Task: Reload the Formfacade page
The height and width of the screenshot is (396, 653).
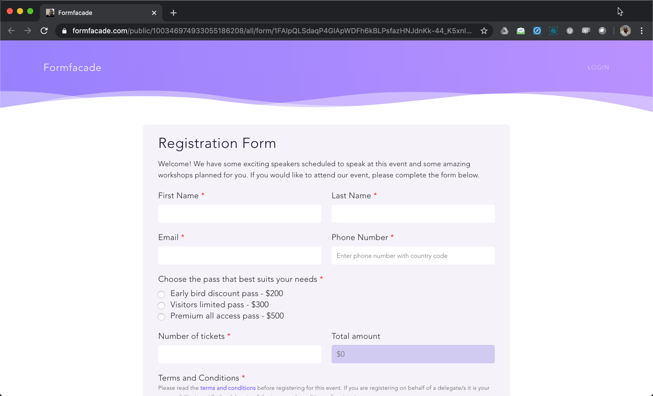Action: tap(44, 31)
